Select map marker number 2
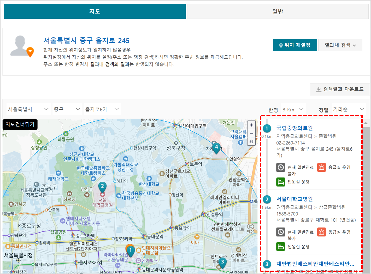Screen dimensions: 371x274 click(102, 187)
